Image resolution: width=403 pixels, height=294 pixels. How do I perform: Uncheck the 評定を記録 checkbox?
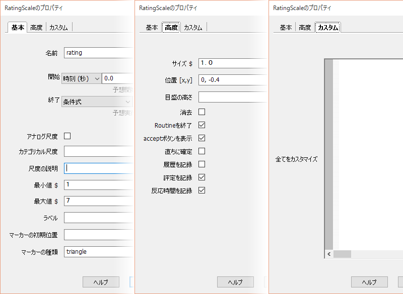coord(202,177)
